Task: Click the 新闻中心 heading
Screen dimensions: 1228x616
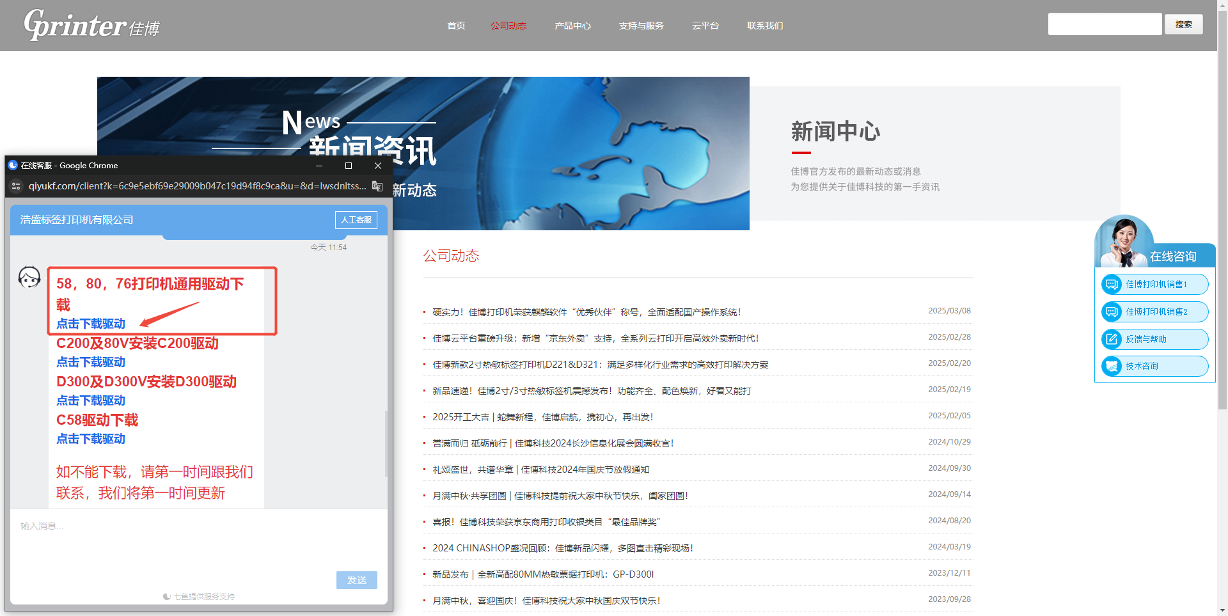Action: tap(835, 131)
